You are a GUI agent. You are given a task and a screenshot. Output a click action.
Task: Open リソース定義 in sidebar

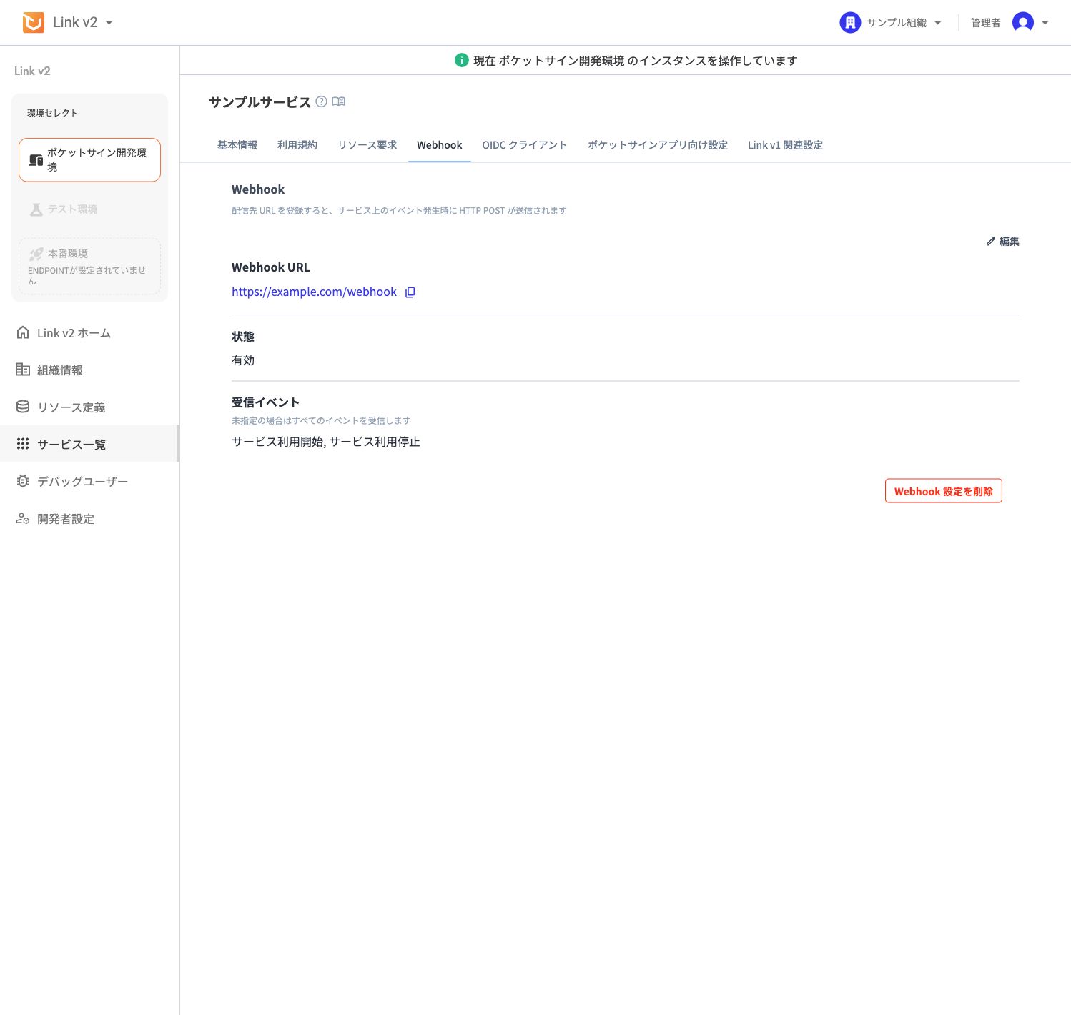[89, 407]
